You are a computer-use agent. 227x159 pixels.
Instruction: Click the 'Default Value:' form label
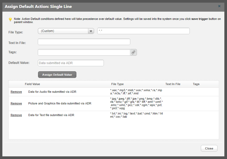click(x=19, y=63)
